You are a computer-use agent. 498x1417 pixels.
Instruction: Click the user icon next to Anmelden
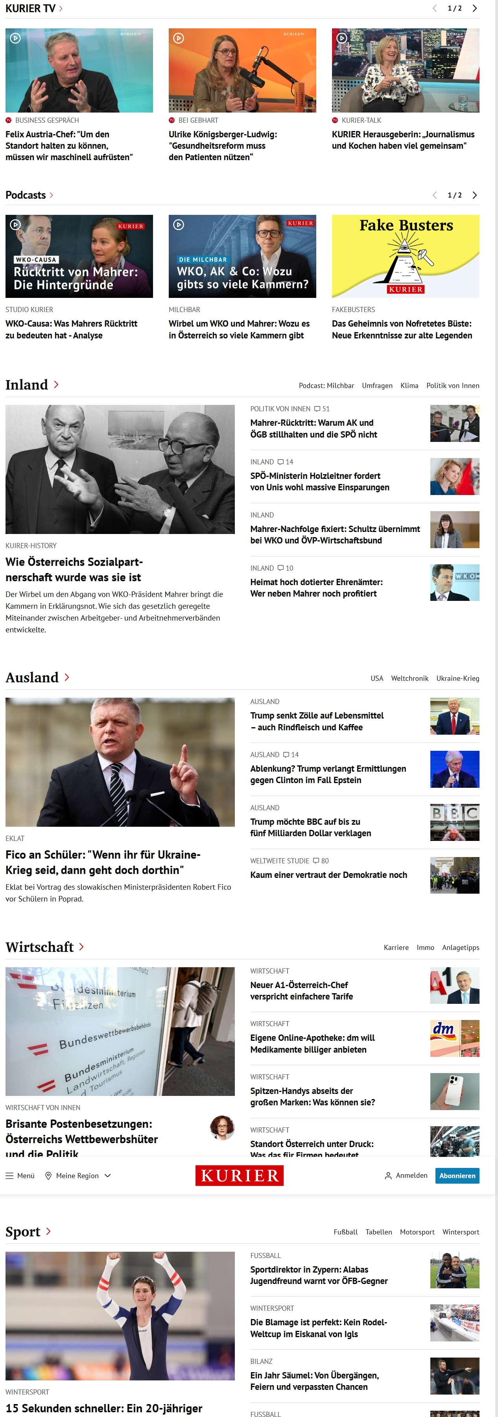[x=388, y=1175]
